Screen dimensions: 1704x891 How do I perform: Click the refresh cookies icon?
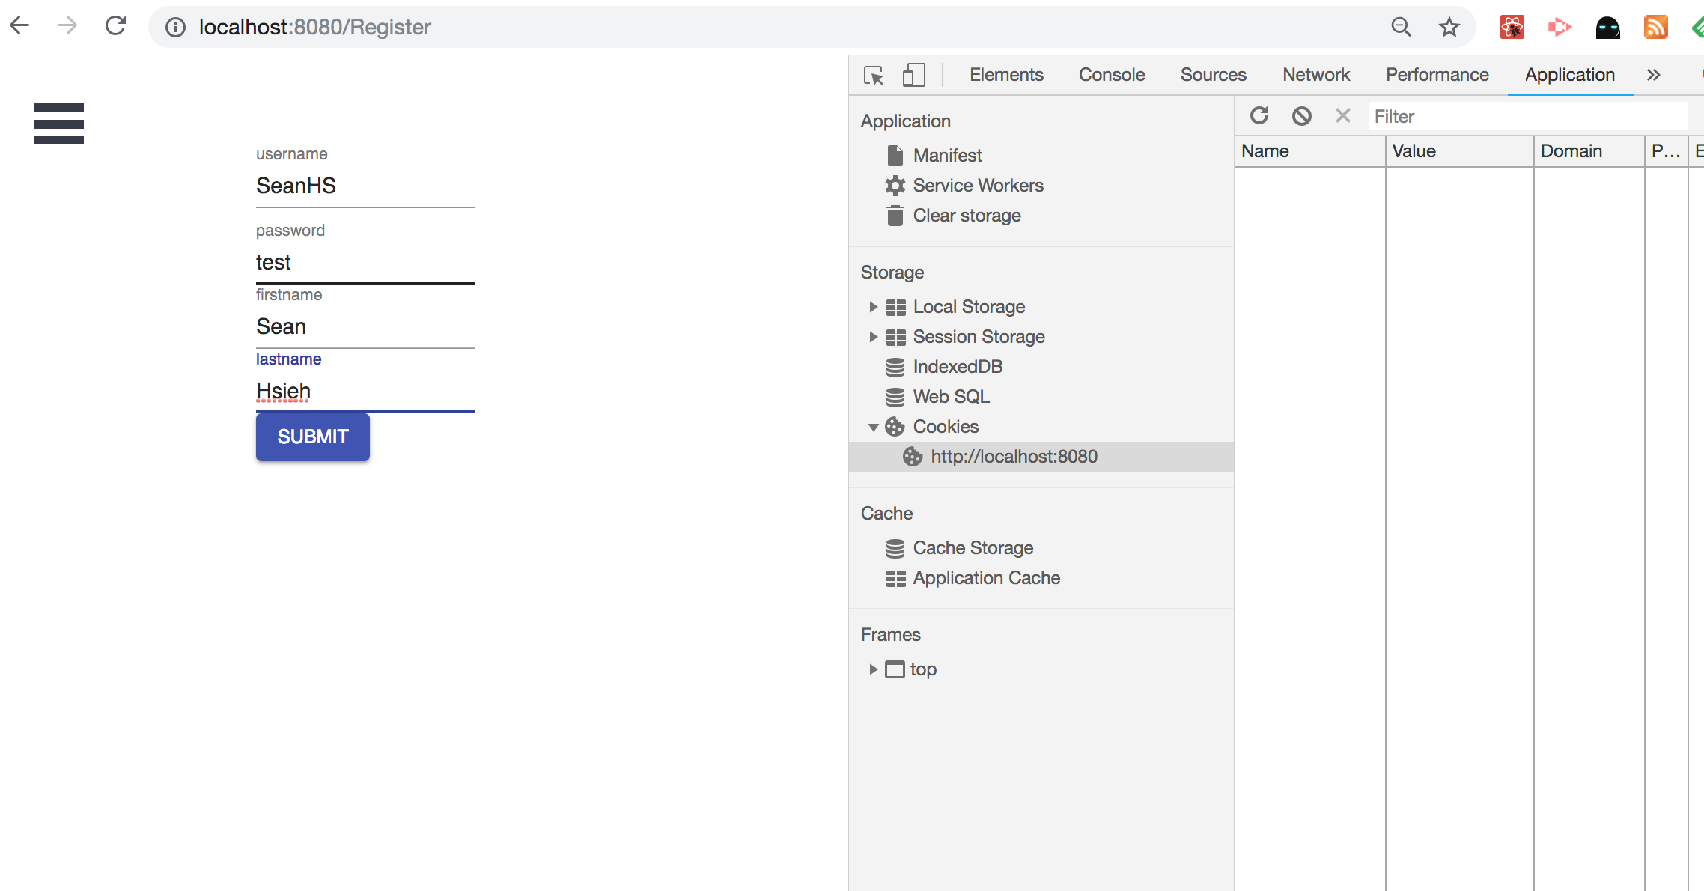[1259, 116]
